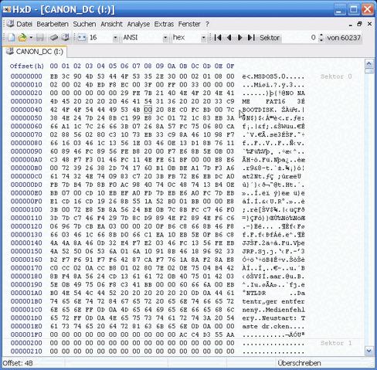The height and width of the screenshot is (370, 377).
Task: Click the bytes-per-row width icon
Action: coord(82,38)
